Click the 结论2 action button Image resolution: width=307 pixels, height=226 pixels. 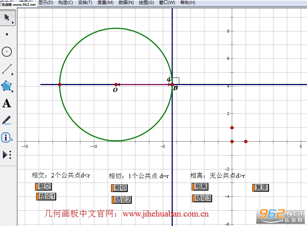(x=122, y=200)
